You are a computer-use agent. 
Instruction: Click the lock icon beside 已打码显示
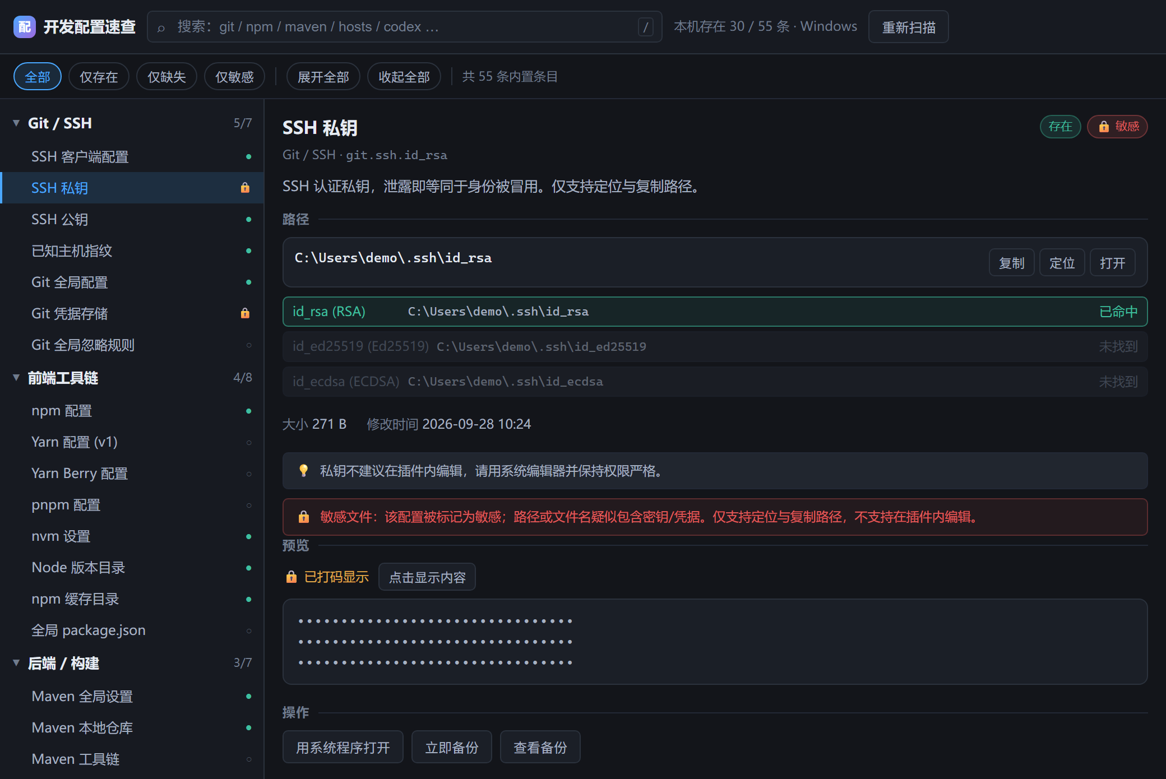291,577
